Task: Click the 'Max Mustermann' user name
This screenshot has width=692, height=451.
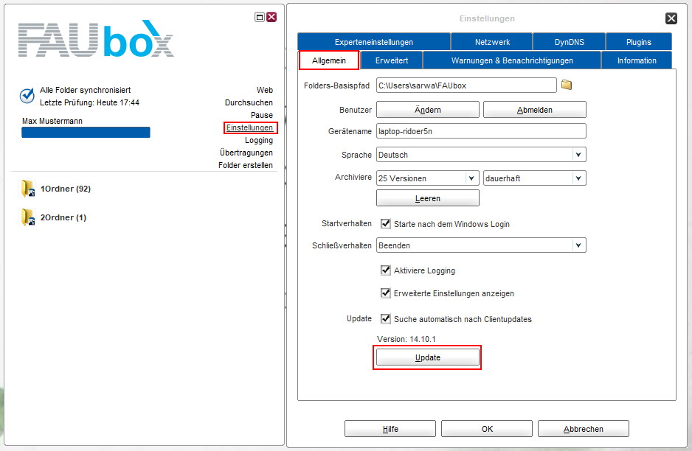Action: click(52, 121)
